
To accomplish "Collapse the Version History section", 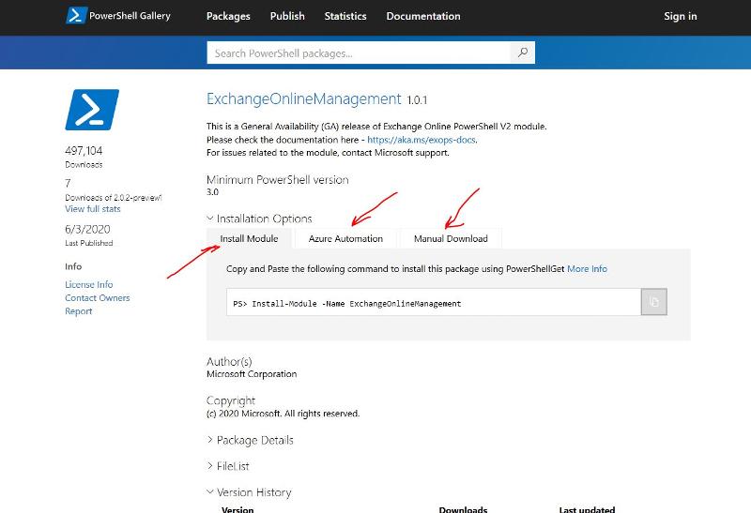I will 249,492.
